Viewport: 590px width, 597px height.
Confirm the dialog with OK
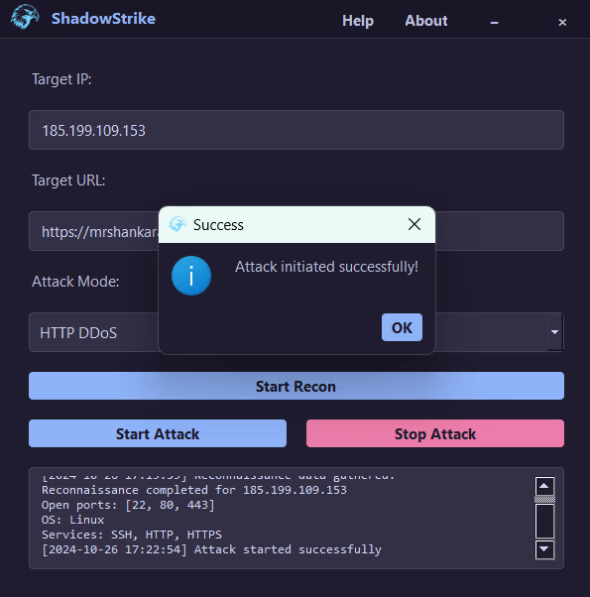point(402,327)
